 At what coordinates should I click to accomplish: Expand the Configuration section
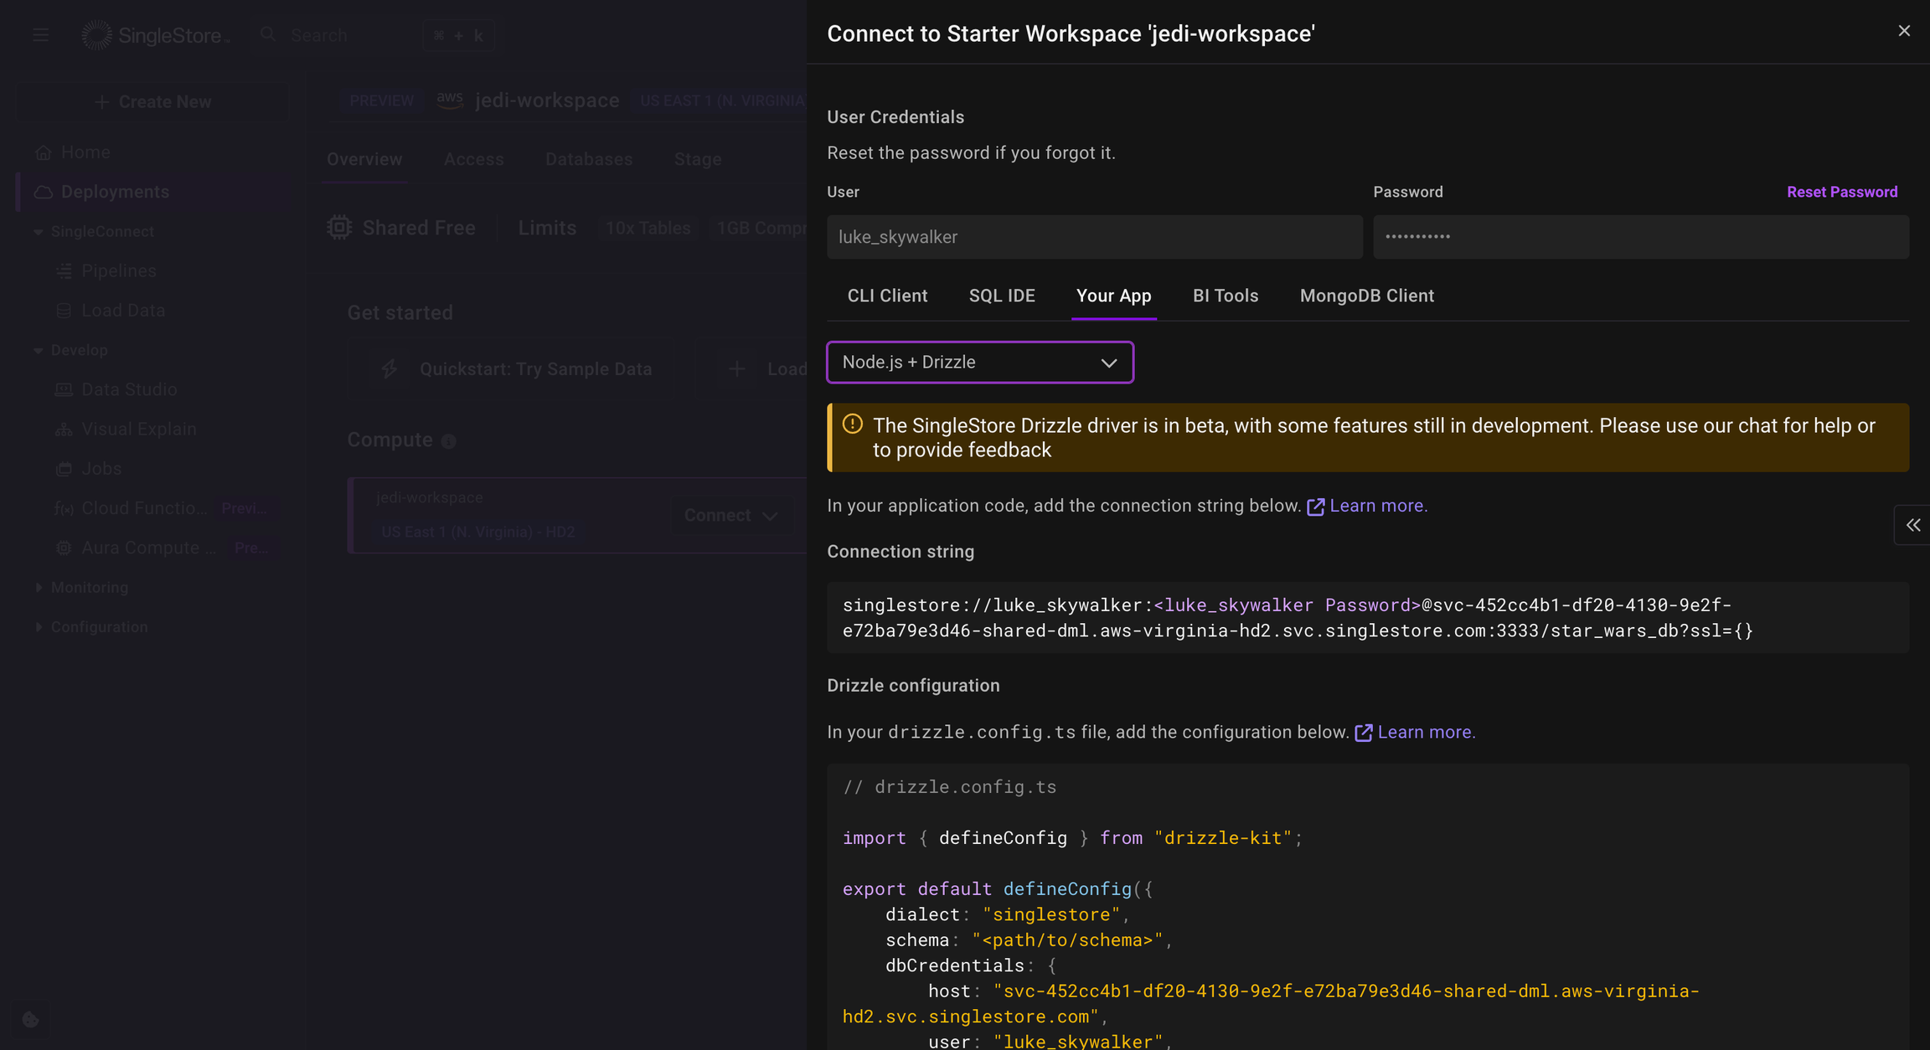coord(98,626)
